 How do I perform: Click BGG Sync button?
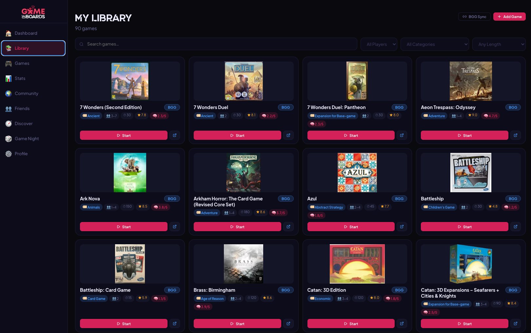click(x=474, y=17)
